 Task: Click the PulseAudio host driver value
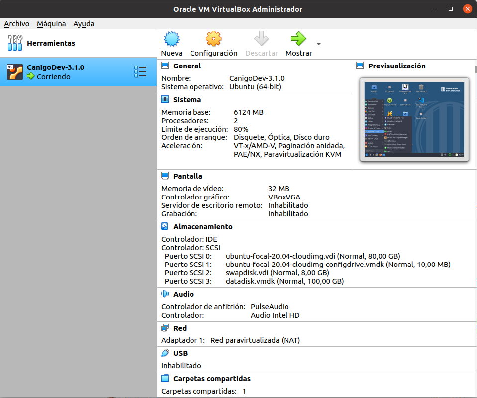(x=270, y=307)
